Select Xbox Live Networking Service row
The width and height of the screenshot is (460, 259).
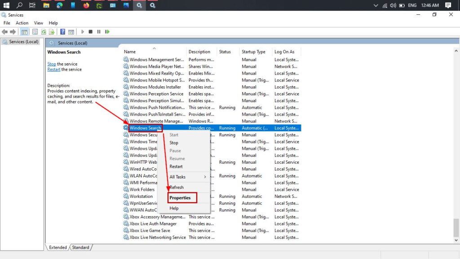coord(212,237)
